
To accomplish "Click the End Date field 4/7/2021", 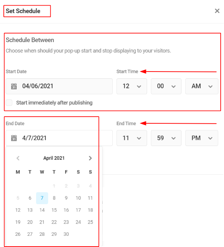I will (x=59, y=138).
